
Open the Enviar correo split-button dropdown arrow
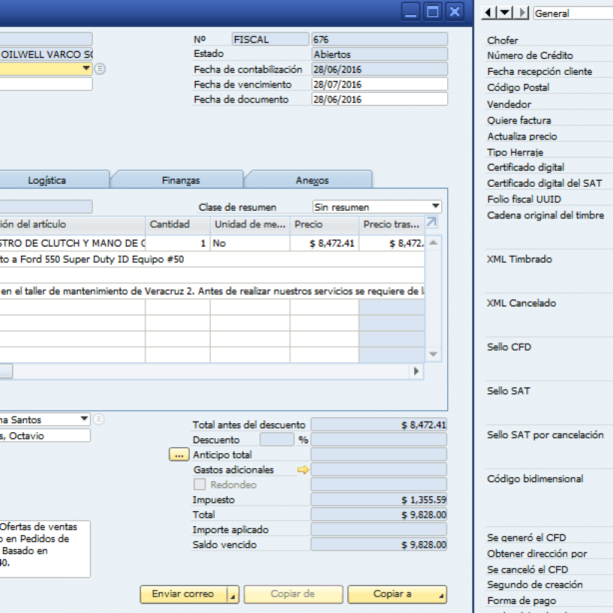pyautogui.click(x=233, y=594)
